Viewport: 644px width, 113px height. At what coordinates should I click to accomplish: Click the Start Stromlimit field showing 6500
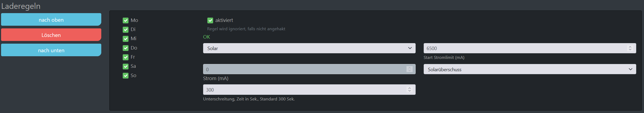524,48
